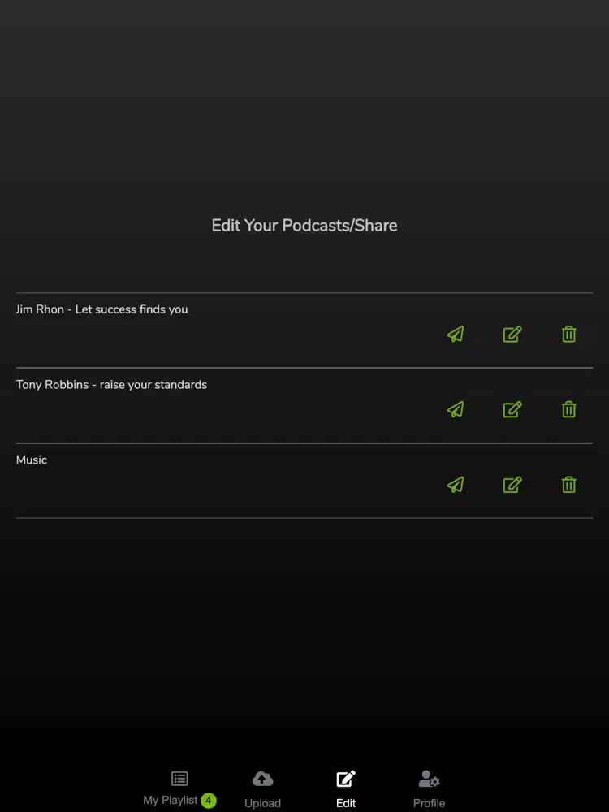609x812 pixels.
Task: Select the 'Tony Robbins - raise your standards' title
Action: tap(111, 385)
